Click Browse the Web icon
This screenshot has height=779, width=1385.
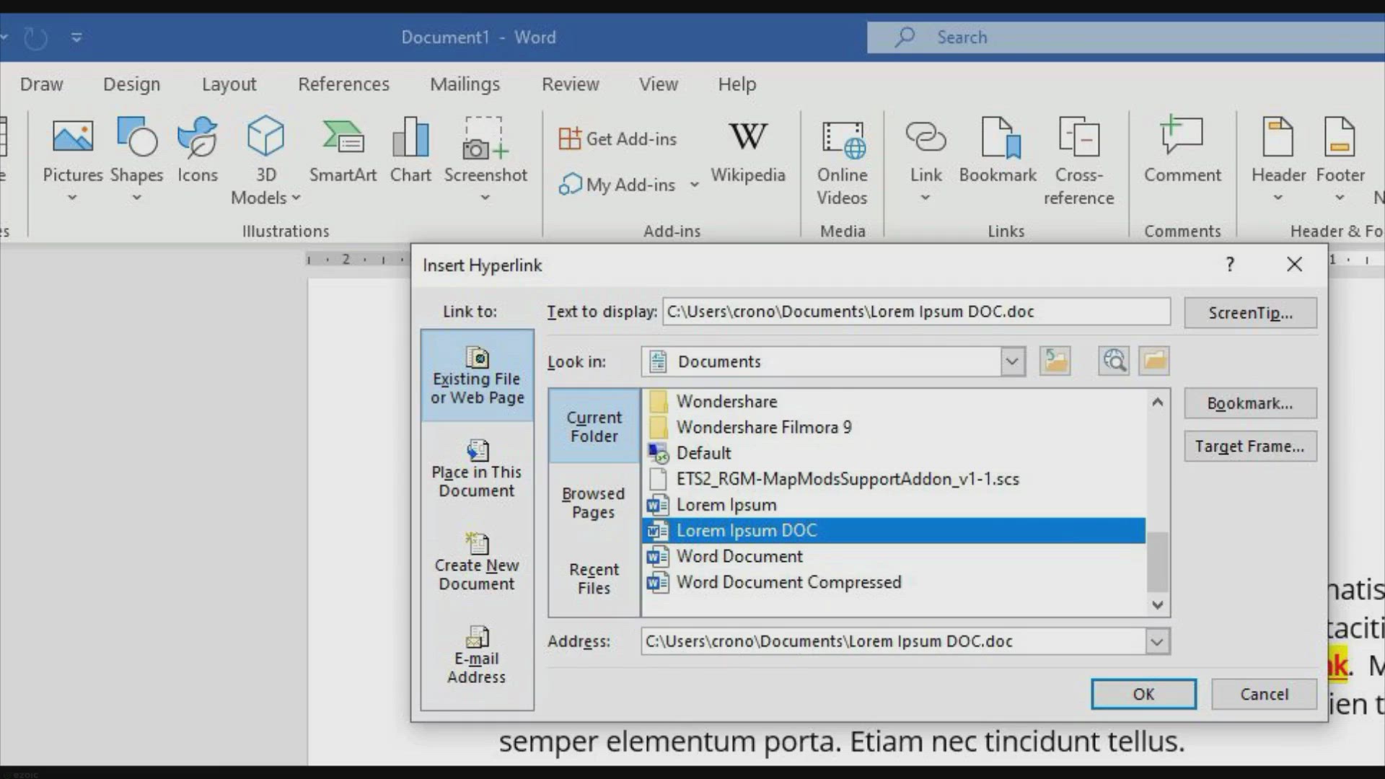coord(1114,361)
